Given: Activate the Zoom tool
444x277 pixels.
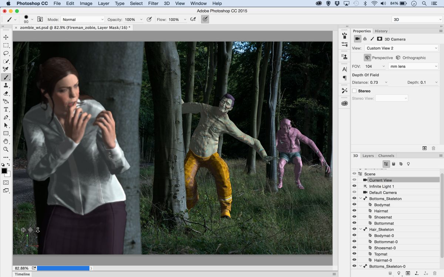Looking at the screenshot, I should pos(5,149).
